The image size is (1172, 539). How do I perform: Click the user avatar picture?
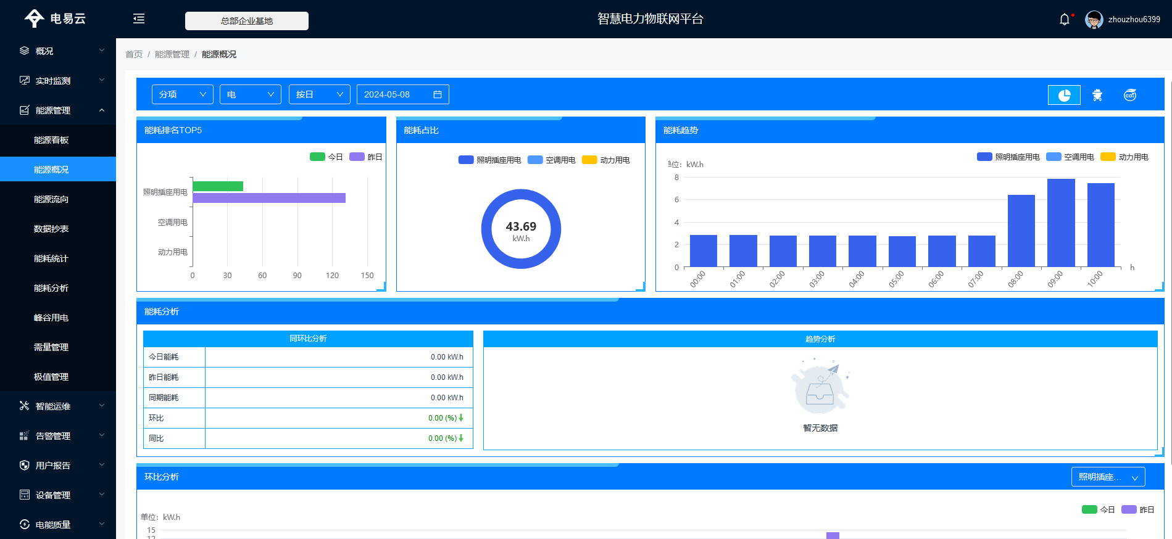[x=1094, y=20]
